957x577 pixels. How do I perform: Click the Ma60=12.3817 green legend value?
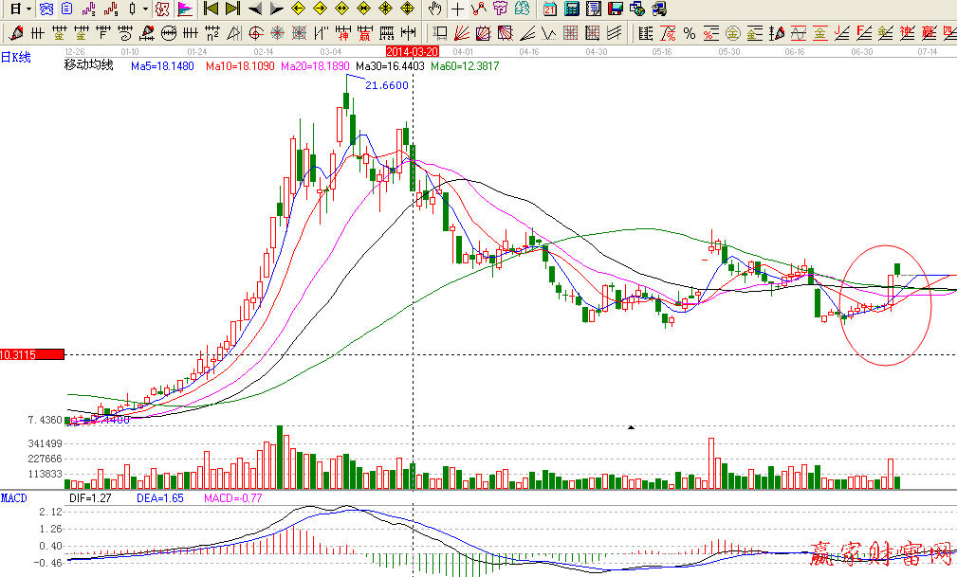tap(465, 66)
